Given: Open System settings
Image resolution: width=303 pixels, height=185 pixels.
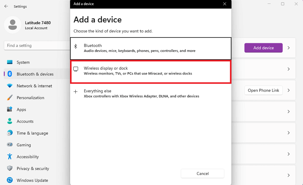Looking at the screenshot, I should click(x=37, y=62).
